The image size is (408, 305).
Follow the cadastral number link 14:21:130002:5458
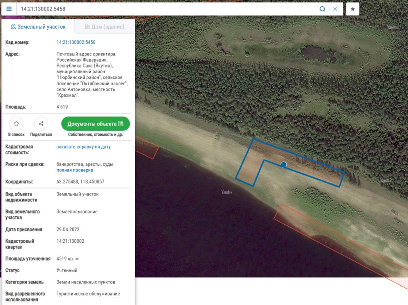tap(76, 42)
